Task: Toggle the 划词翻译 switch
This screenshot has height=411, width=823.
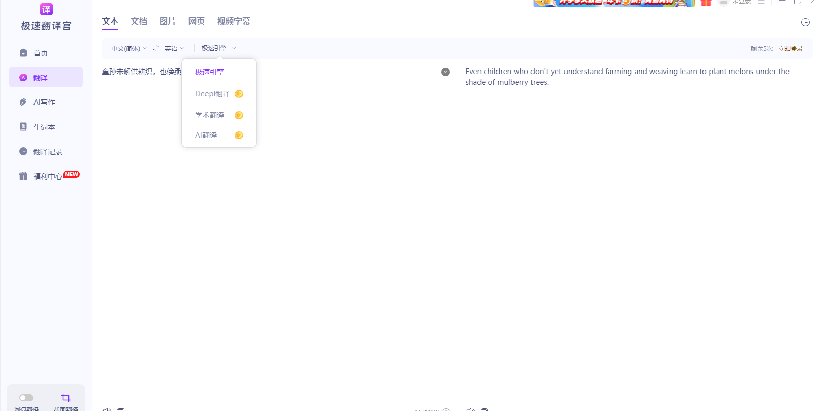Action: click(x=26, y=398)
